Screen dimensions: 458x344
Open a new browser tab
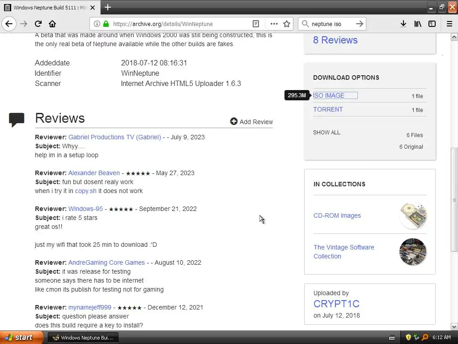[108, 7]
